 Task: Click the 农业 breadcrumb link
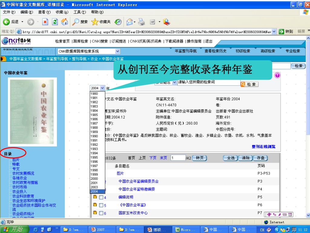[94, 59]
